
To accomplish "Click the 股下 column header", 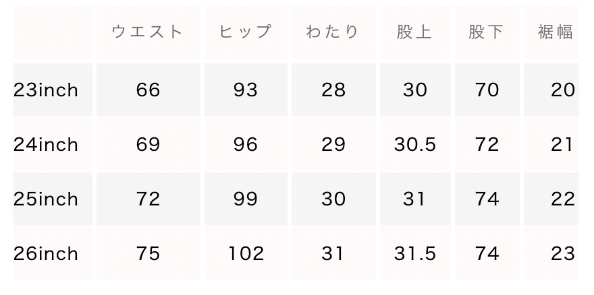I will (487, 32).
